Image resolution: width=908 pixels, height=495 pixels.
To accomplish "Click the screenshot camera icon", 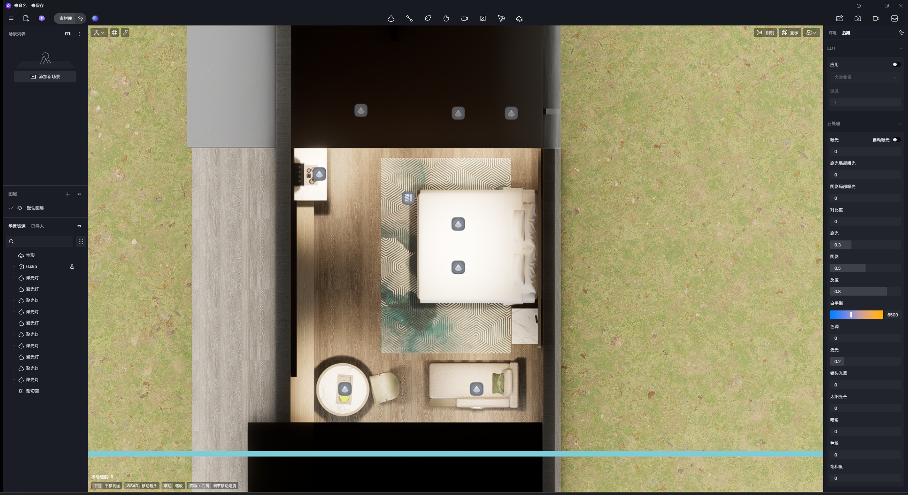I will point(857,18).
